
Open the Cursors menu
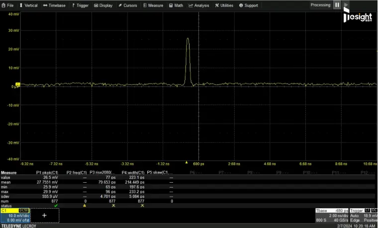tap(127, 5)
